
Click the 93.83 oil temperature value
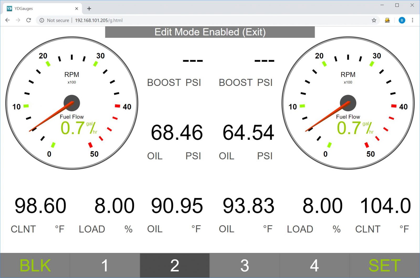pos(249,206)
